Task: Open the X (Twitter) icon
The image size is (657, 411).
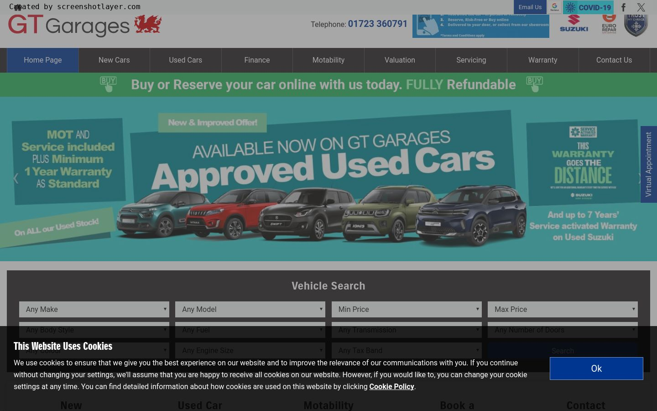Action: [641, 7]
